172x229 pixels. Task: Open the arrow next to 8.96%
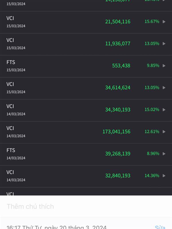[164, 154]
